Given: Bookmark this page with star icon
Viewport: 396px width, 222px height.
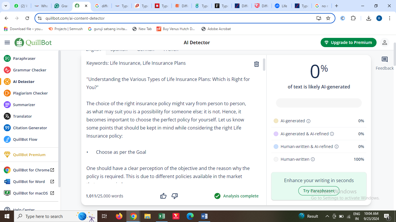Looking at the screenshot, I should (328, 18).
